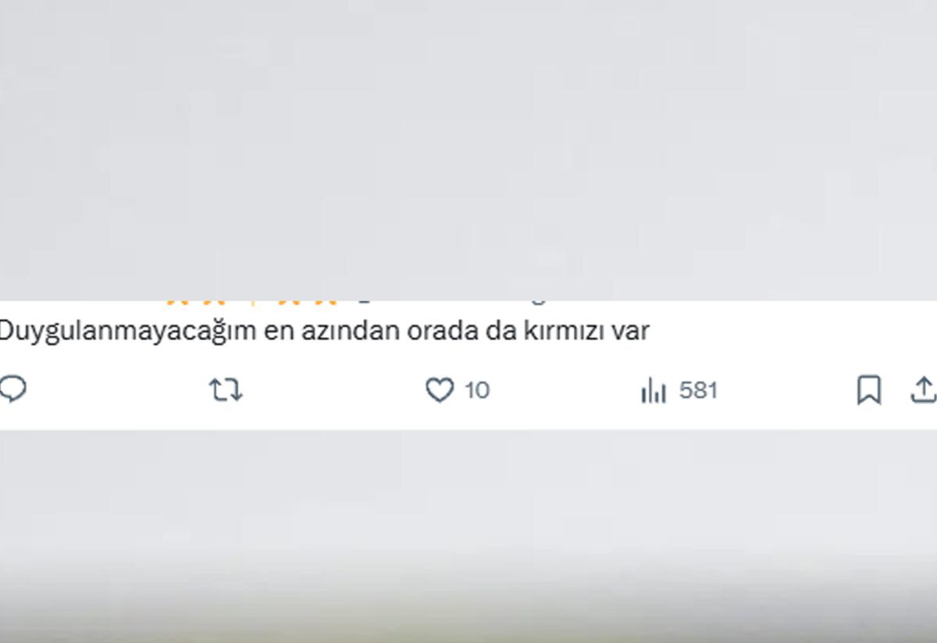Share the tweet via upload arrow icon
937x643 pixels.
click(924, 389)
